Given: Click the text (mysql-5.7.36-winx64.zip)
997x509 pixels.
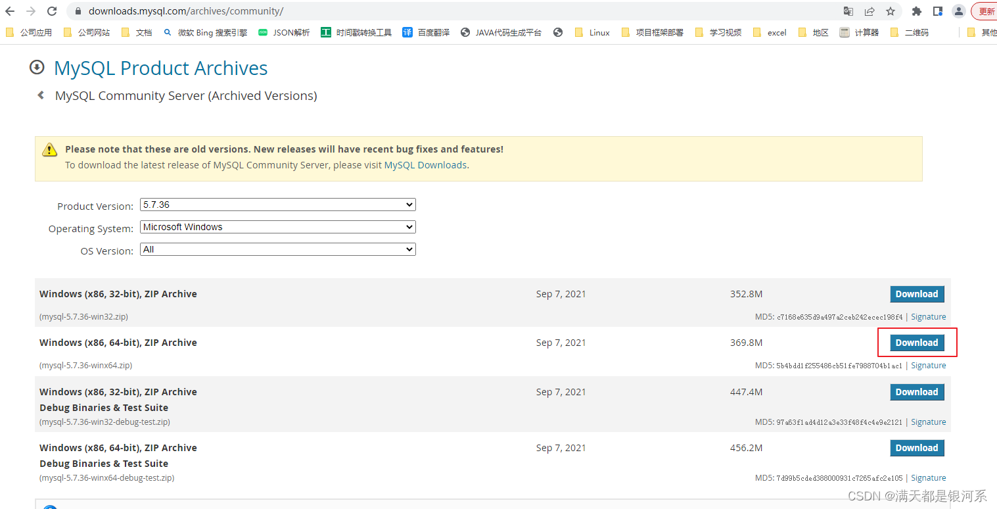Looking at the screenshot, I should [x=85, y=366].
